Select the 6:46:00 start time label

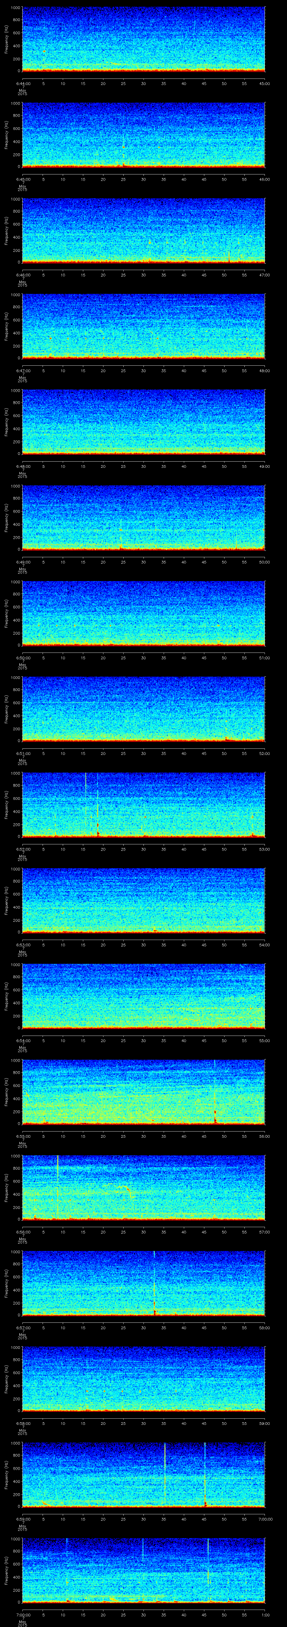click(23, 275)
